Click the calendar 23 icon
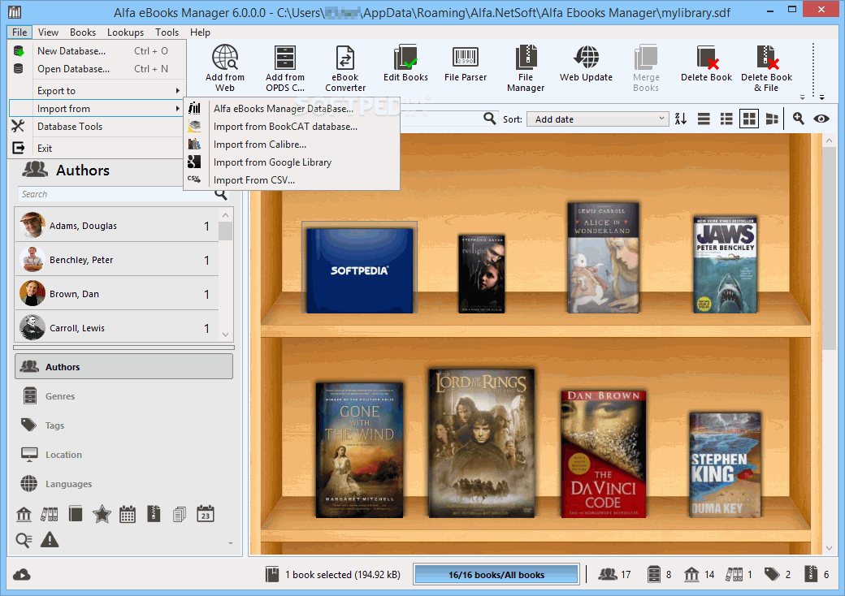The image size is (845, 596). (x=206, y=514)
